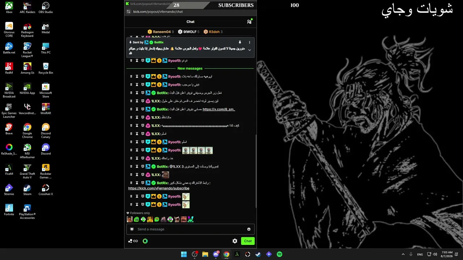Viewport: 463px width, 260px height.
Task: Open the pinned message three-dot menu
Action: [x=249, y=42]
